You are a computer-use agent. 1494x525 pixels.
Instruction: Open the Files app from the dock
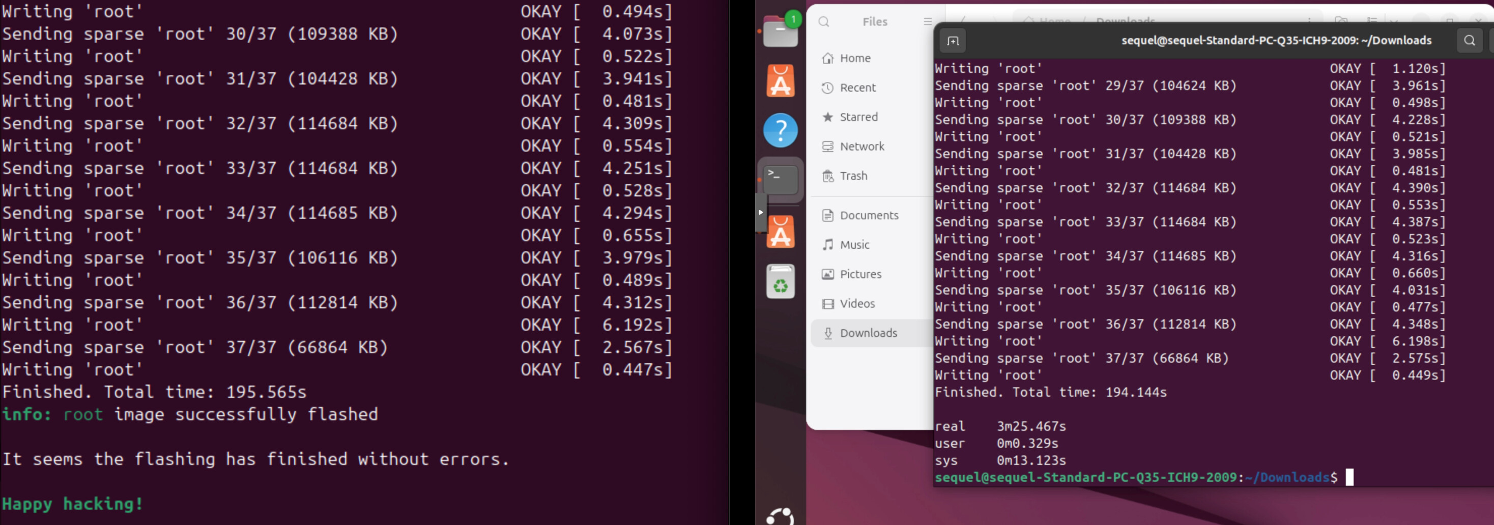(x=780, y=33)
